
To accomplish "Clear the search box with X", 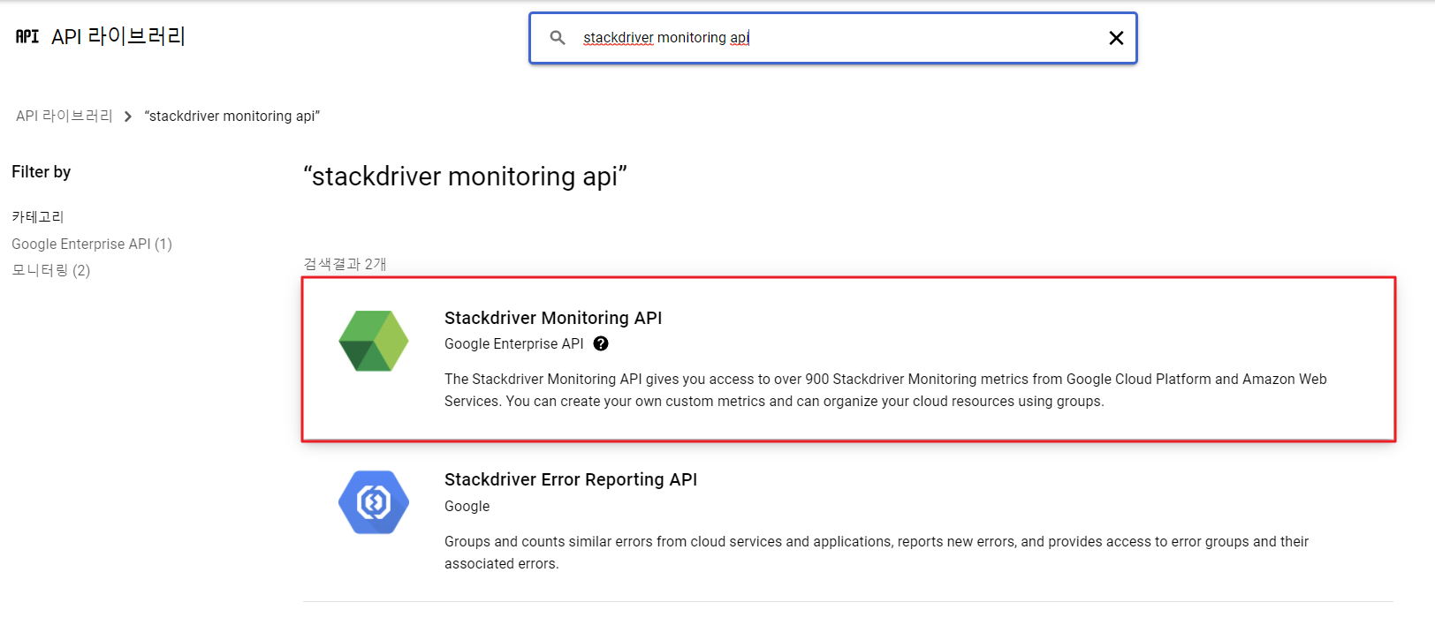I will pyautogui.click(x=1116, y=38).
